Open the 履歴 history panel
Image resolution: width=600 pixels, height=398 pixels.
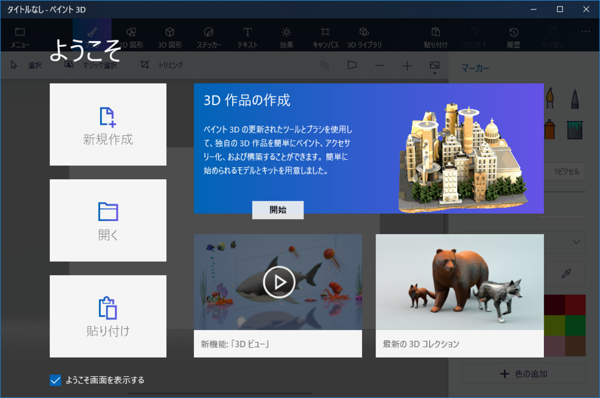point(513,37)
